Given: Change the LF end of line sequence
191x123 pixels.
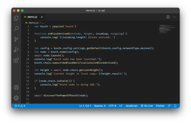Looking at the screenshot, I should [x=121, y=106].
